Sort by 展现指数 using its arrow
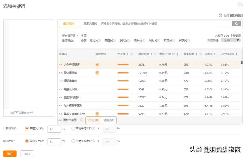The height and width of the screenshot is (157, 245). click(151, 54)
